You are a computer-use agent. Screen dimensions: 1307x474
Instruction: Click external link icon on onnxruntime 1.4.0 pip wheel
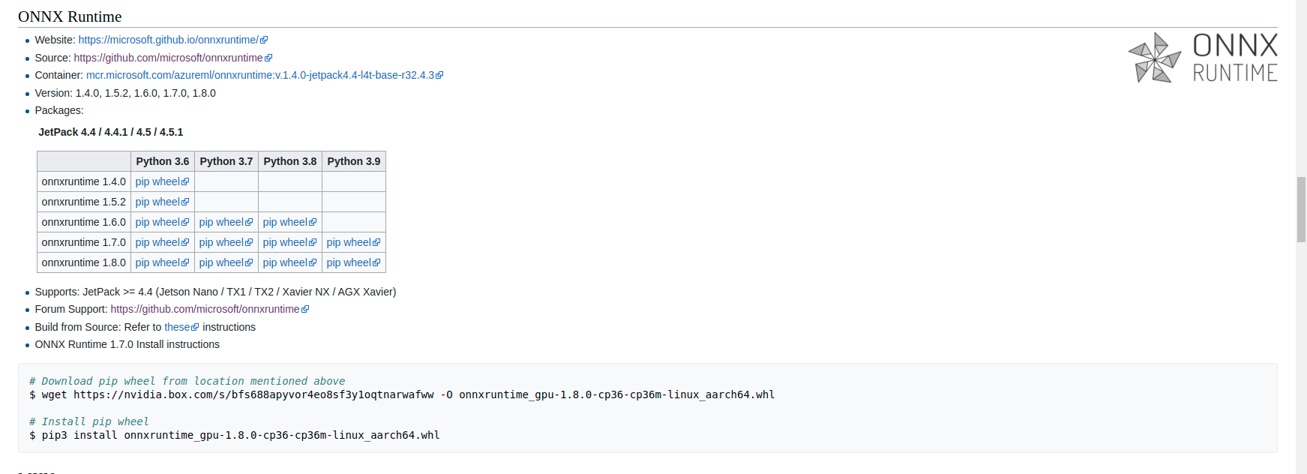pos(184,181)
